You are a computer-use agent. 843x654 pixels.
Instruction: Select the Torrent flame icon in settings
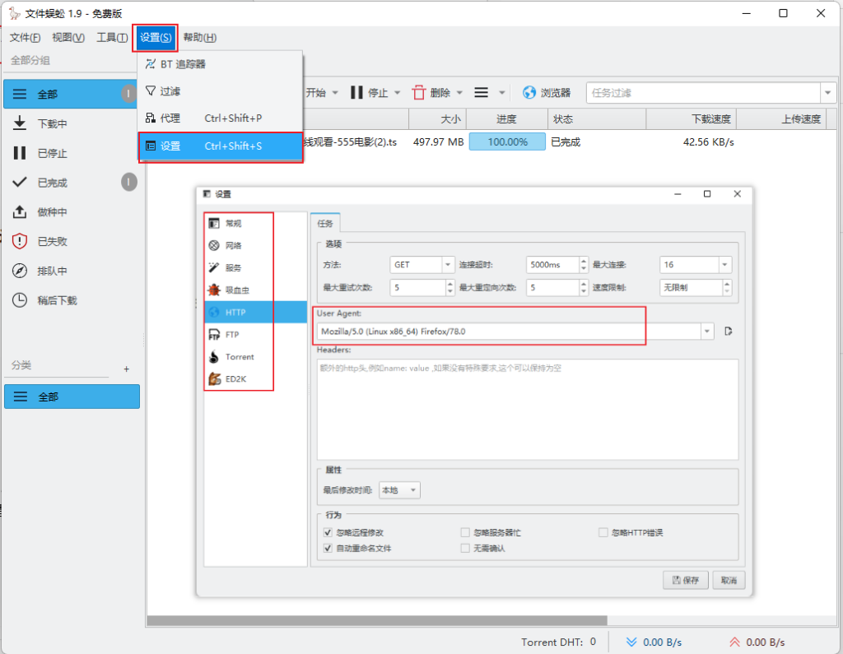tap(214, 357)
